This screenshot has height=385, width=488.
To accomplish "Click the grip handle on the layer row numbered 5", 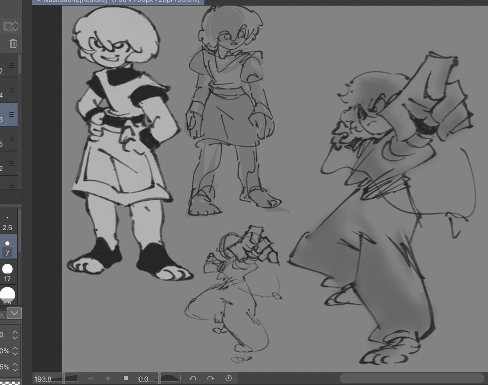I will 12,139.
